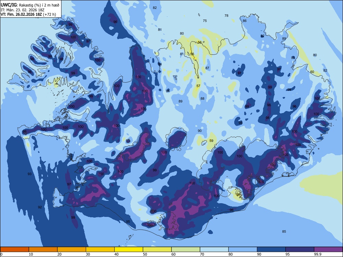Click the humidity value "75" on the map

pos(205,21)
